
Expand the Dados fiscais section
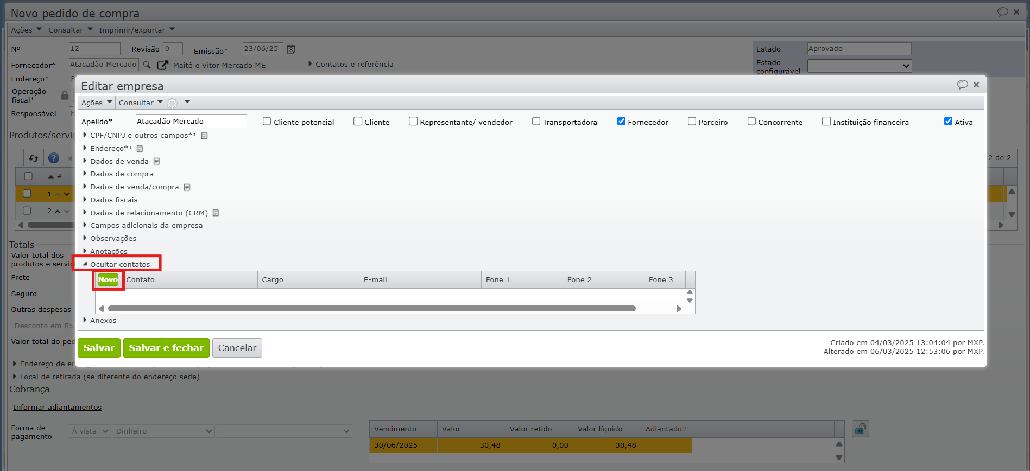110,200
